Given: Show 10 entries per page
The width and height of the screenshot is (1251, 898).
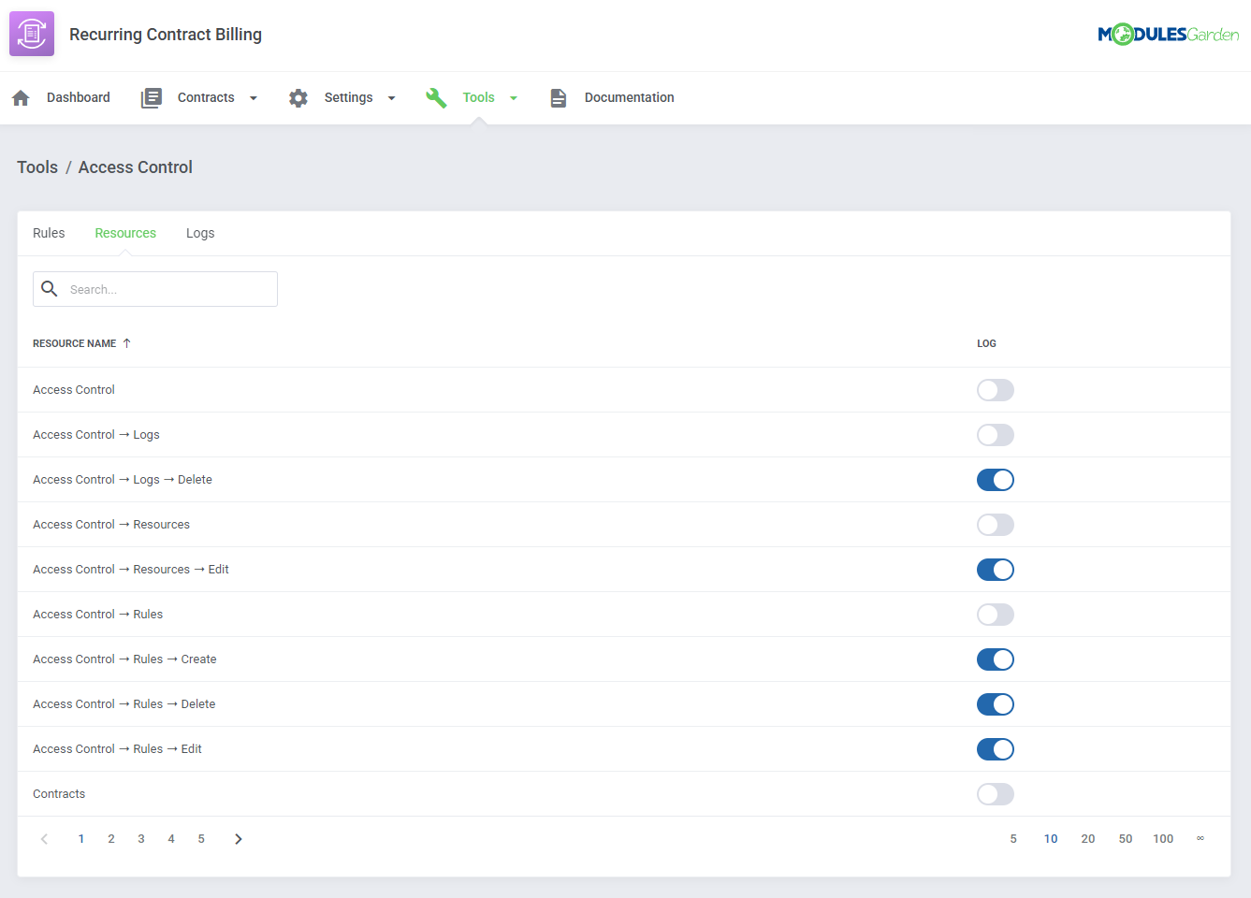Looking at the screenshot, I should coord(1051,839).
